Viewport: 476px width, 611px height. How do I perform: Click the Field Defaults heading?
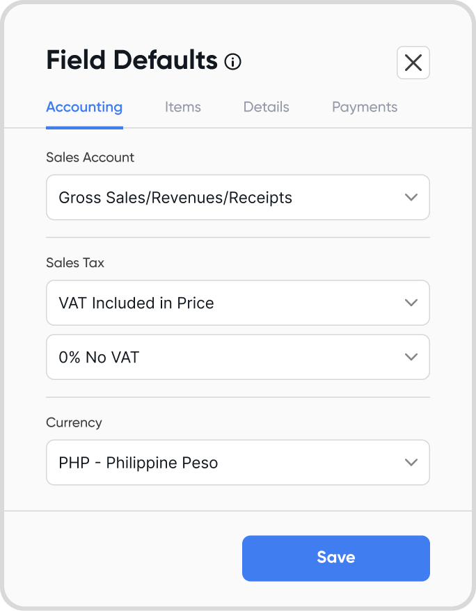(132, 61)
